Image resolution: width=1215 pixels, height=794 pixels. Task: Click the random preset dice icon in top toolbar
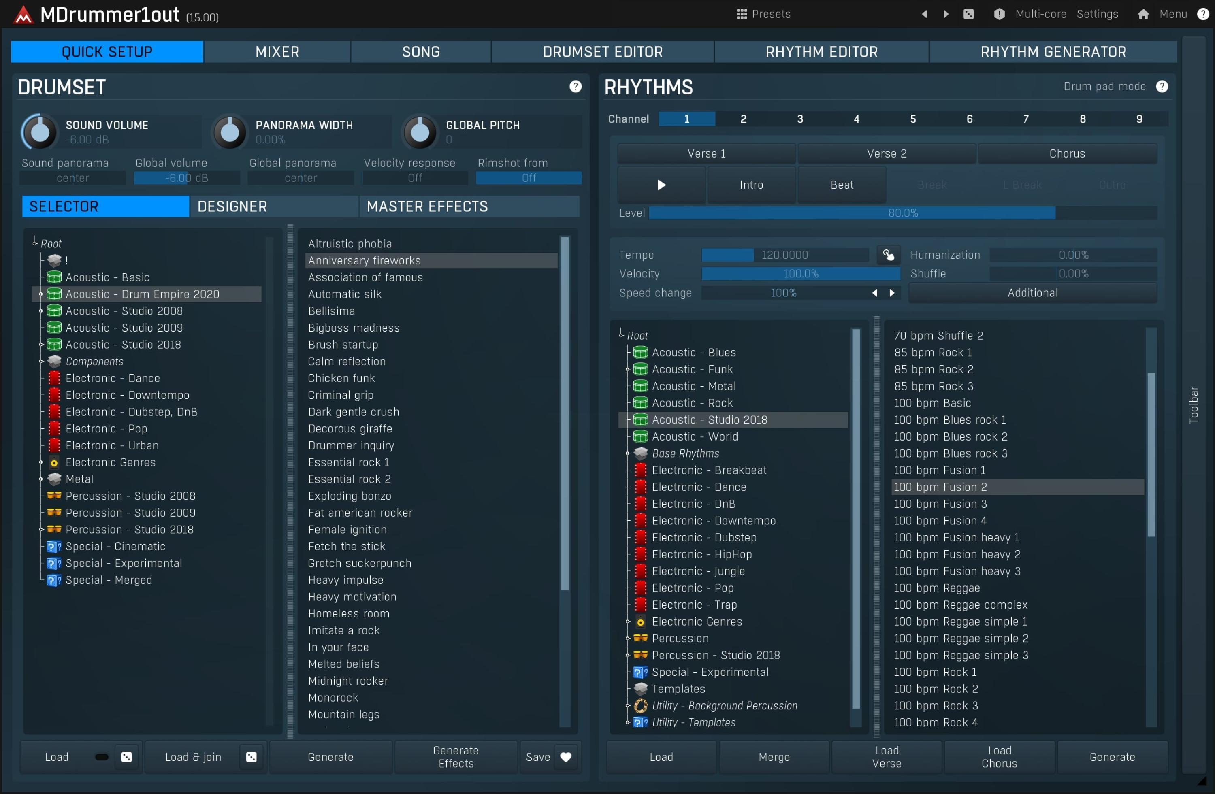969,14
